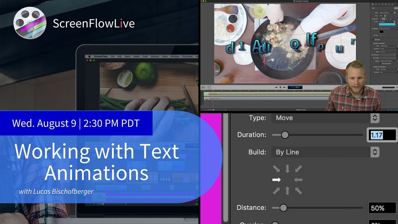Fast forward playback in ScreenFlow editor

pos(284,87)
